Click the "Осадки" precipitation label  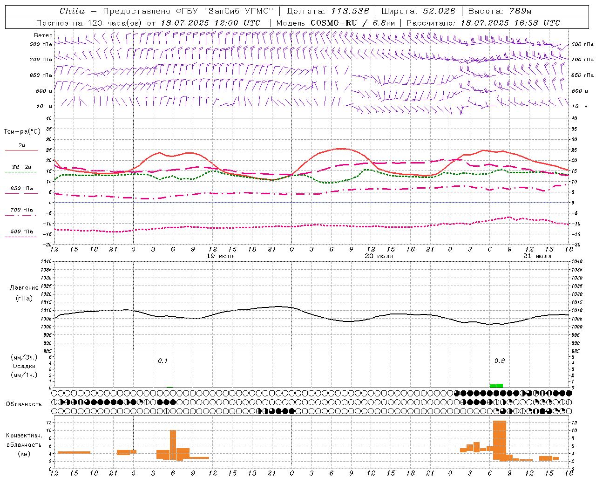pos(24,366)
